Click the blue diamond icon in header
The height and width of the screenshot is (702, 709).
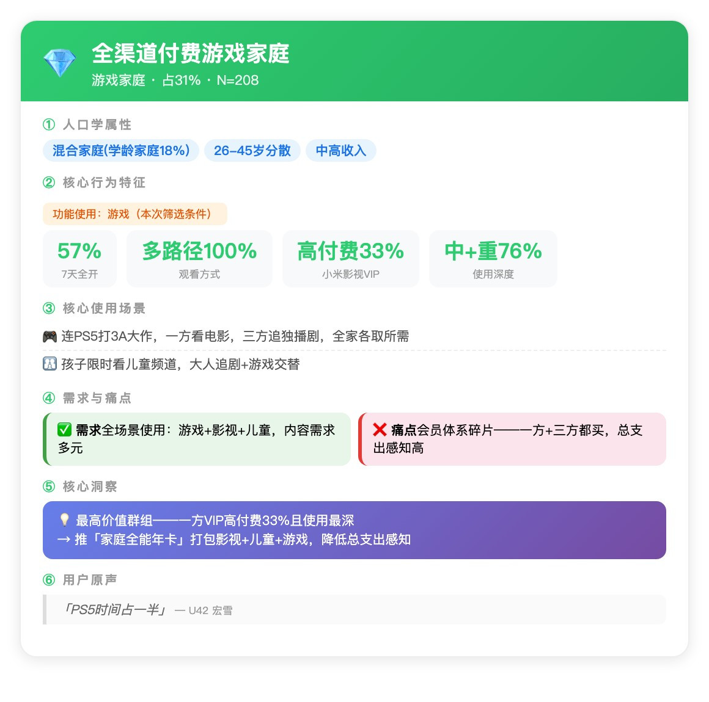pyautogui.click(x=60, y=62)
